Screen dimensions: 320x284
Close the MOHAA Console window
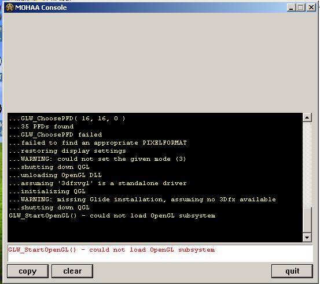311,8
